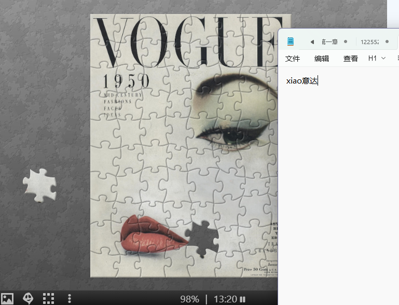Click the 98% completion readout
Screen dimensions: 399x305
pyautogui.click(x=189, y=299)
